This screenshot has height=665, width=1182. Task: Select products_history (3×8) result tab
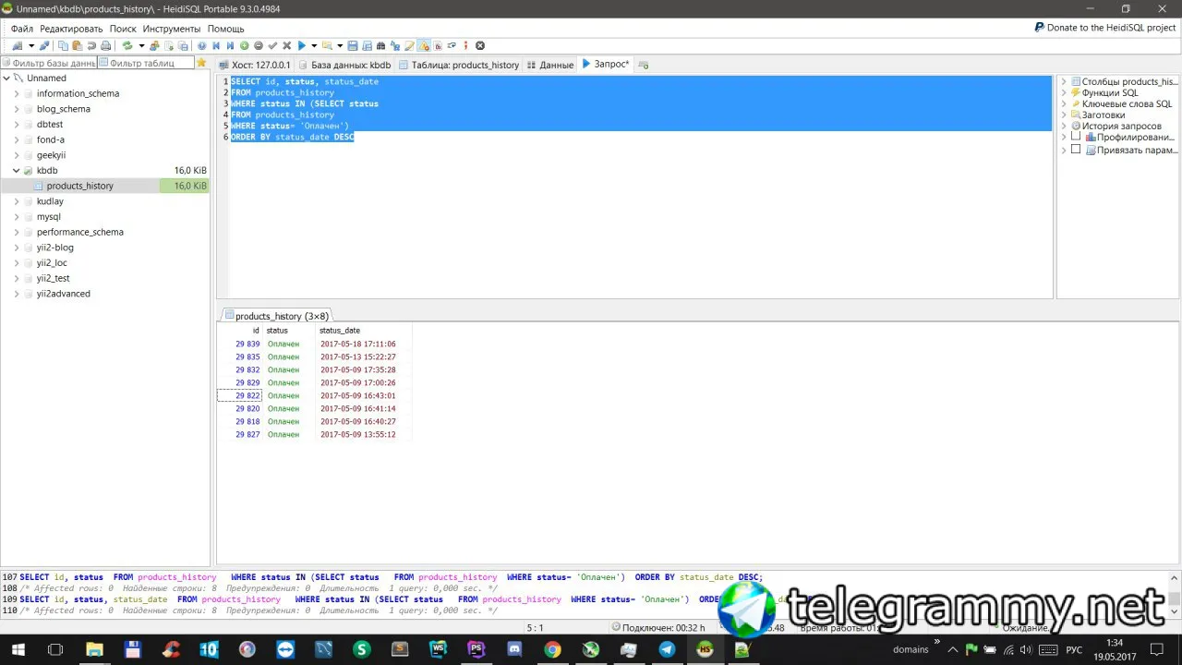(x=276, y=316)
